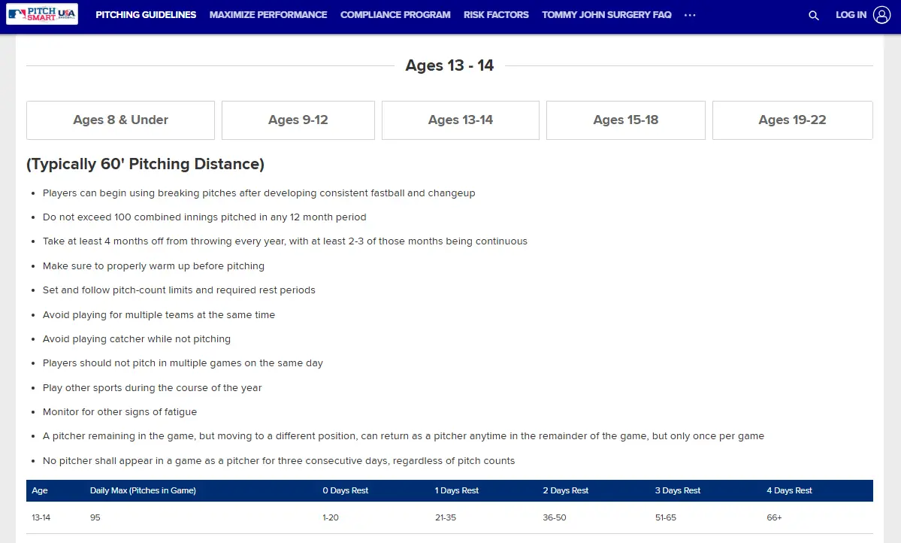901x543 pixels.
Task: Click 'Take at least 4 months off' line
Action: tap(285, 241)
